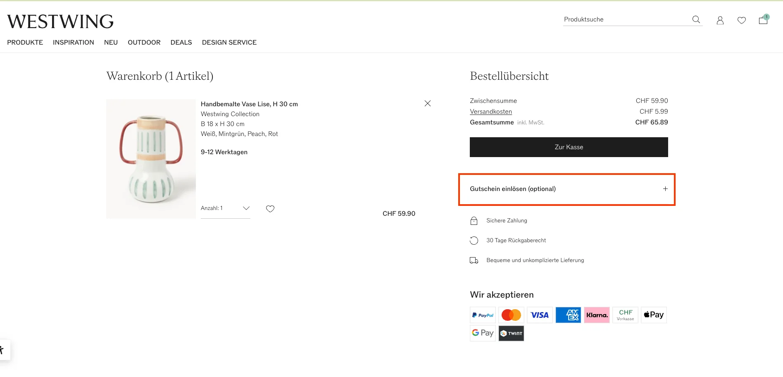The height and width of the screenshot is (377, 783).
Task: Remove the vase from the cart
Action: point(428,103)
